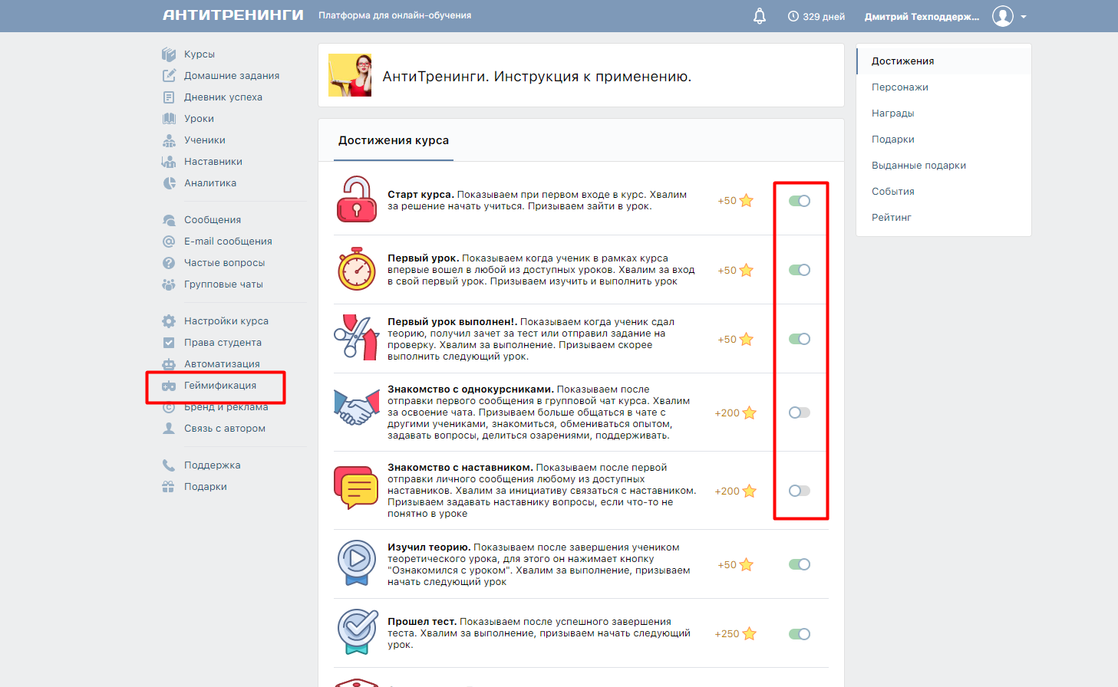
Task: Go to Настройки курса link
Action: pos(226,321)
